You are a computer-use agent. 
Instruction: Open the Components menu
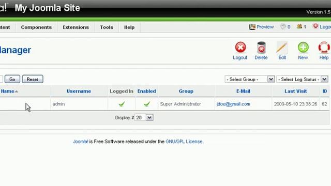[36, 27]
